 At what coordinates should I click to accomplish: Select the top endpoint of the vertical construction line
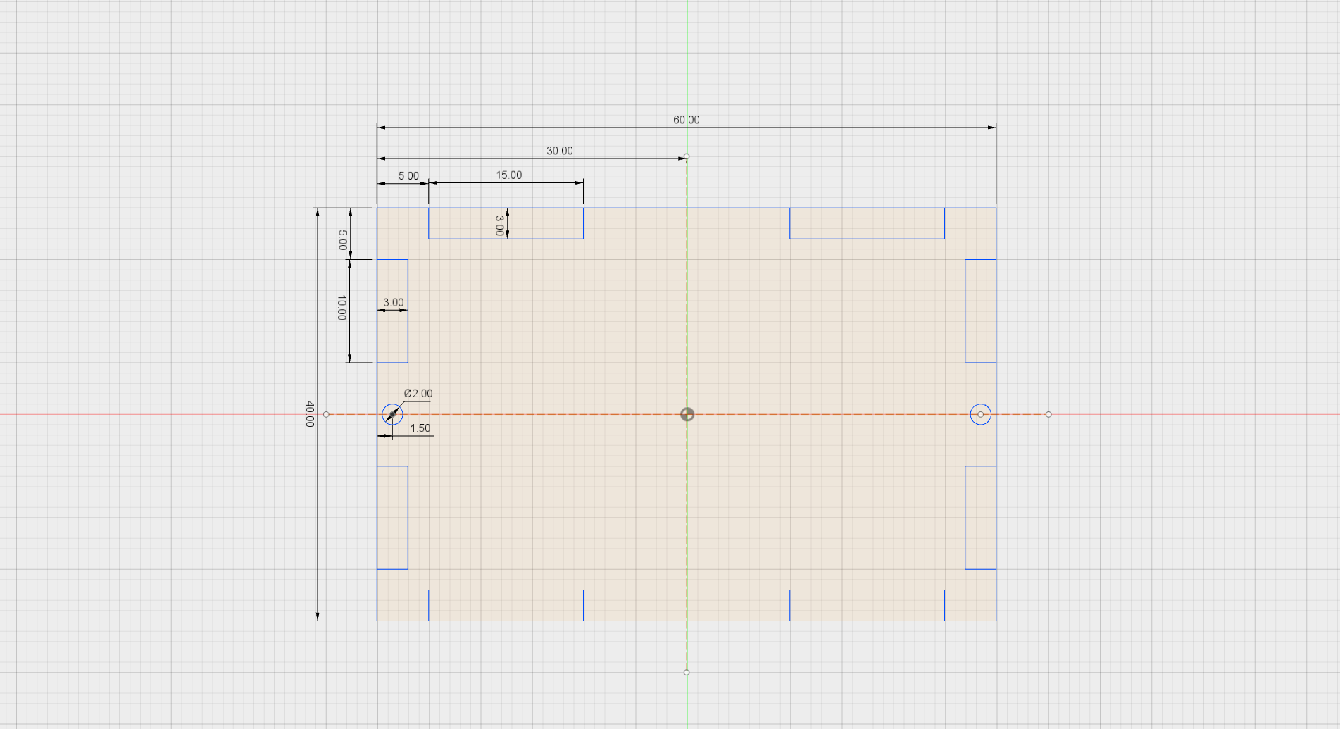pos(687,156)
